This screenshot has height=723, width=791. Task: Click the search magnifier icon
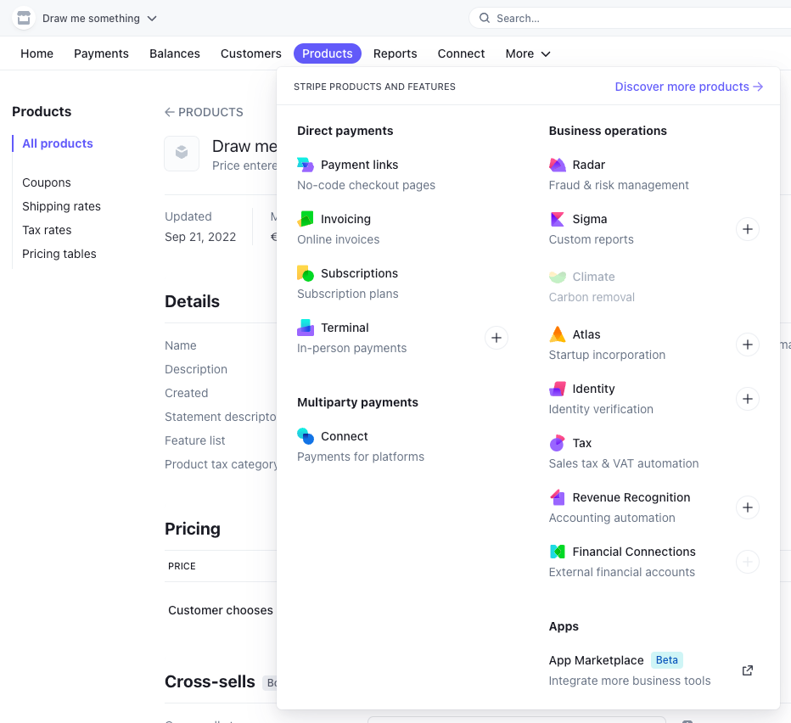click(485, 18)
